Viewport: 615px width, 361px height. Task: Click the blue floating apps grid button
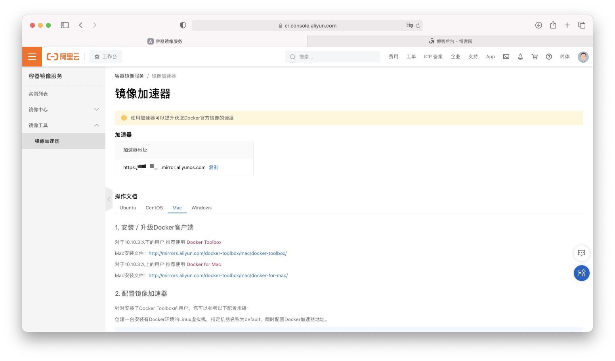tap(581, 273)
